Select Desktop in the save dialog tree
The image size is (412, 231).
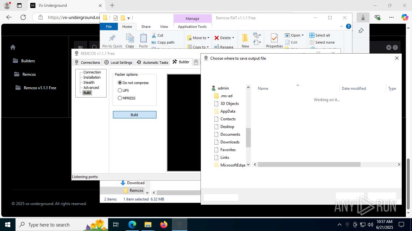224,127
